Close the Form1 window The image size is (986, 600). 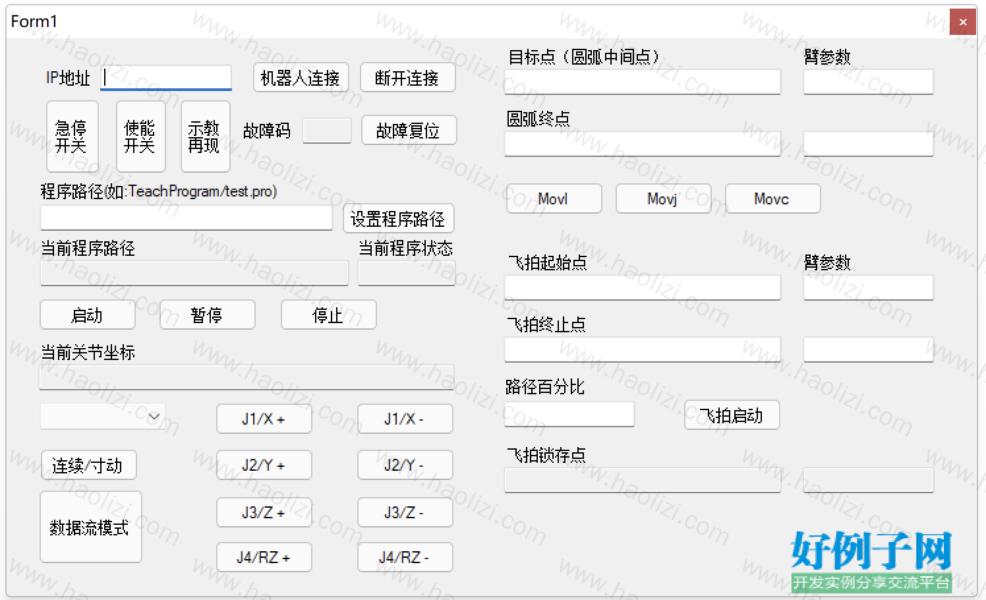[963, 22]
